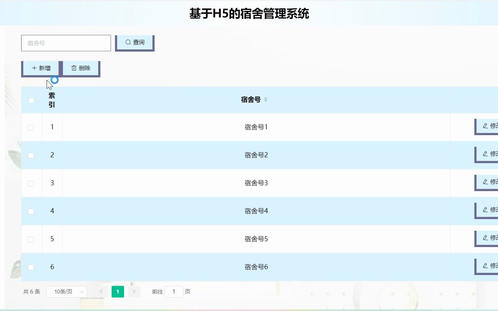This screenshot has height=311, width=498.
Task: Sort 宿舍号 column ascending with the up caret
Action: coord(266,97)
